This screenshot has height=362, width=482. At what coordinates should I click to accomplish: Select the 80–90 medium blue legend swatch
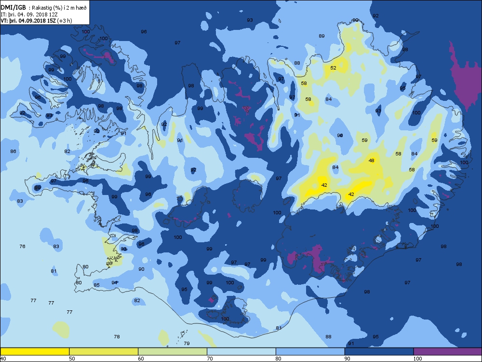(310, 351)
